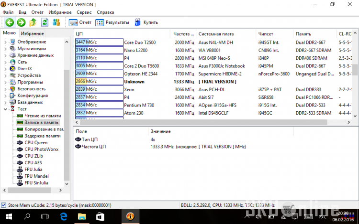Open File Explorer from the taskbar

[x=82, y=216]
